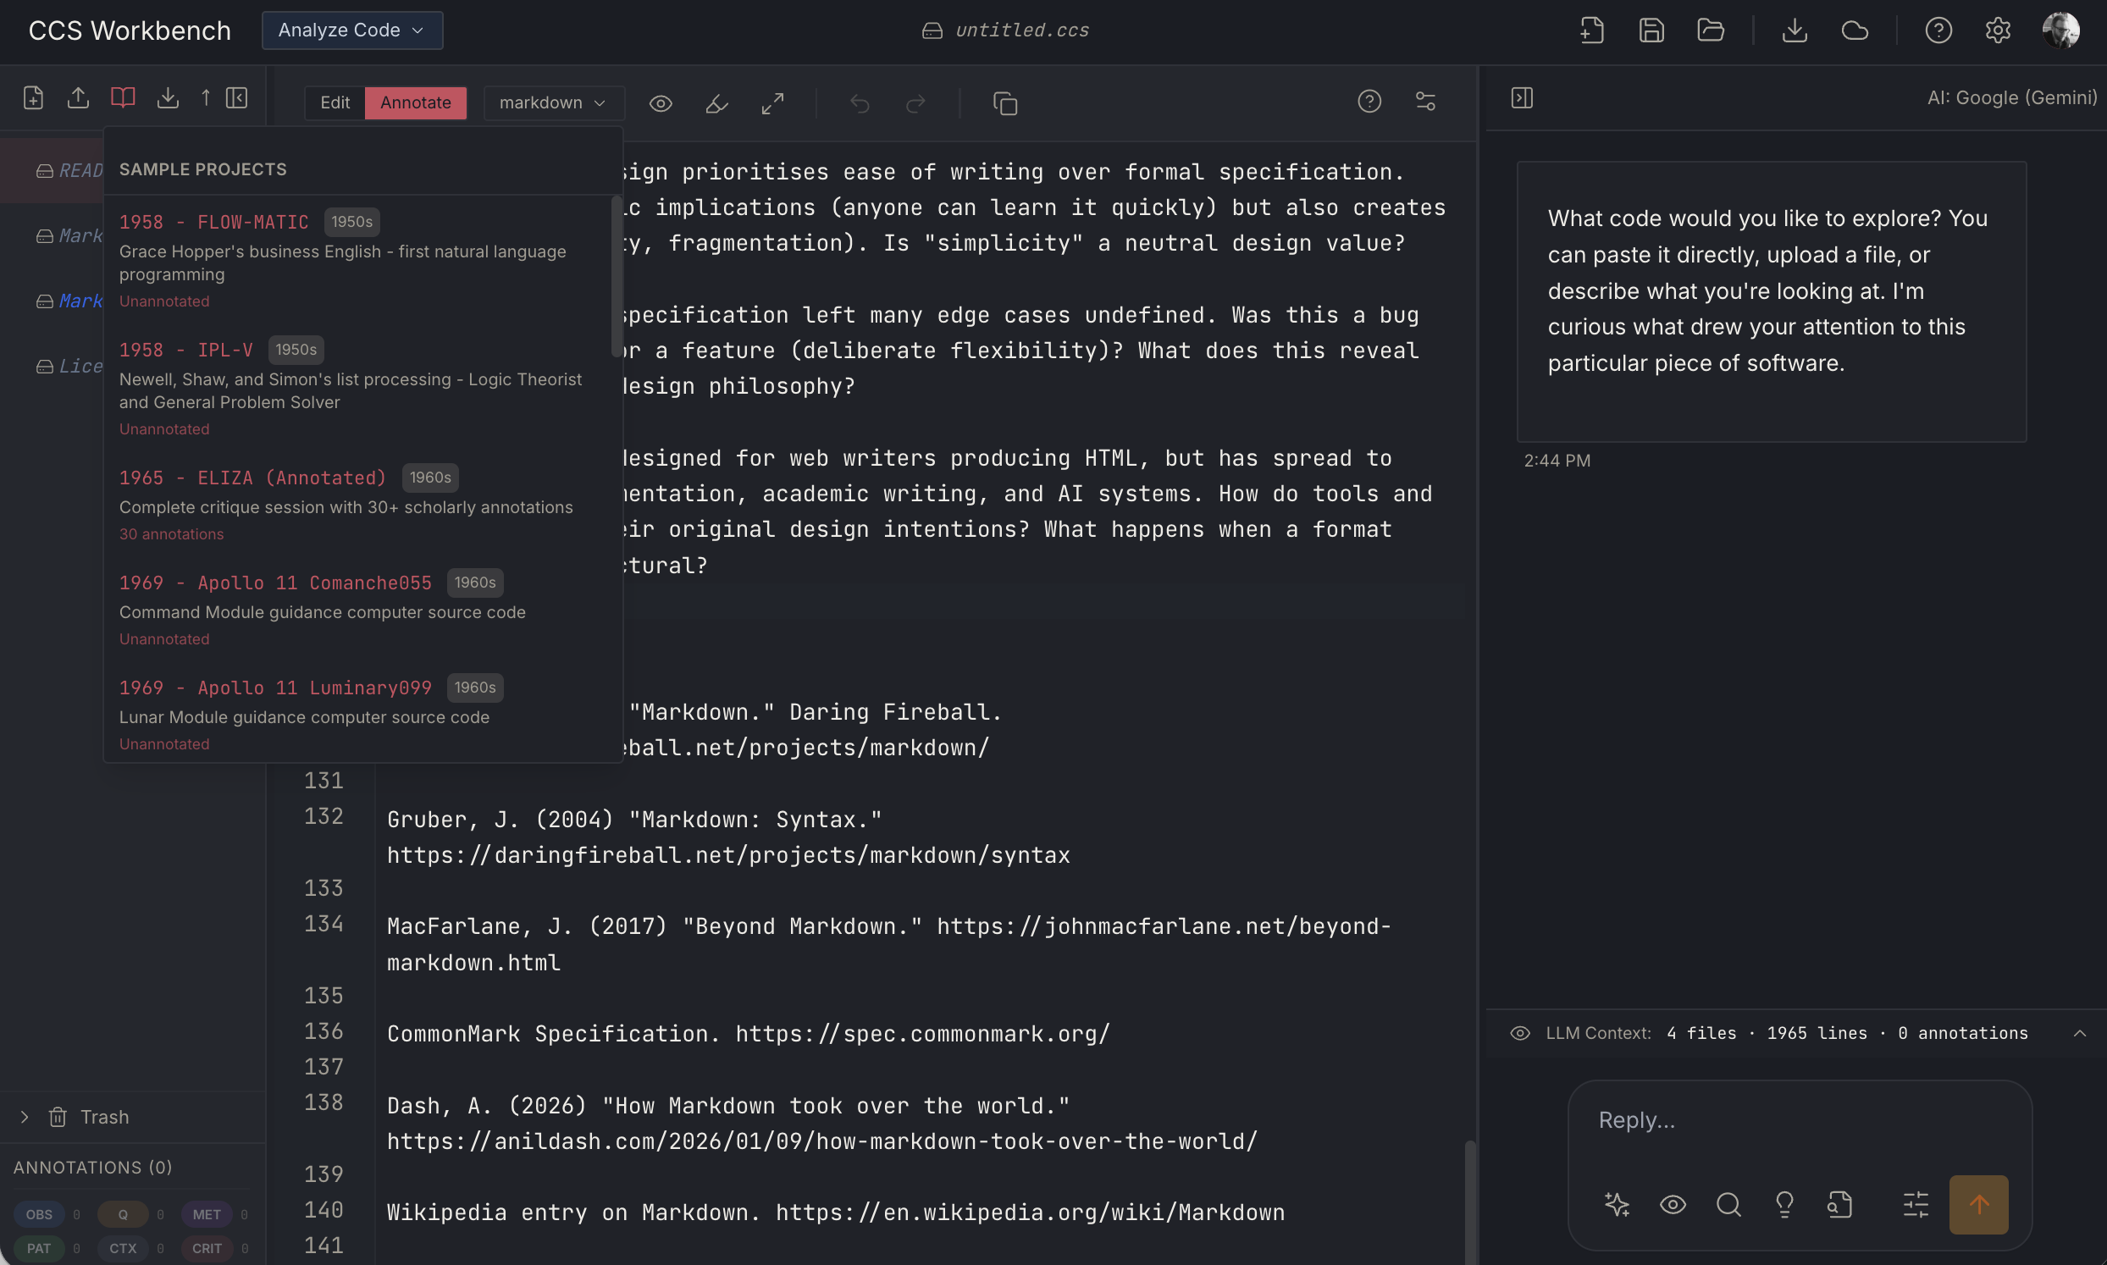
Task: Expand the Trash folder chevron
Action: [25, 1117]
